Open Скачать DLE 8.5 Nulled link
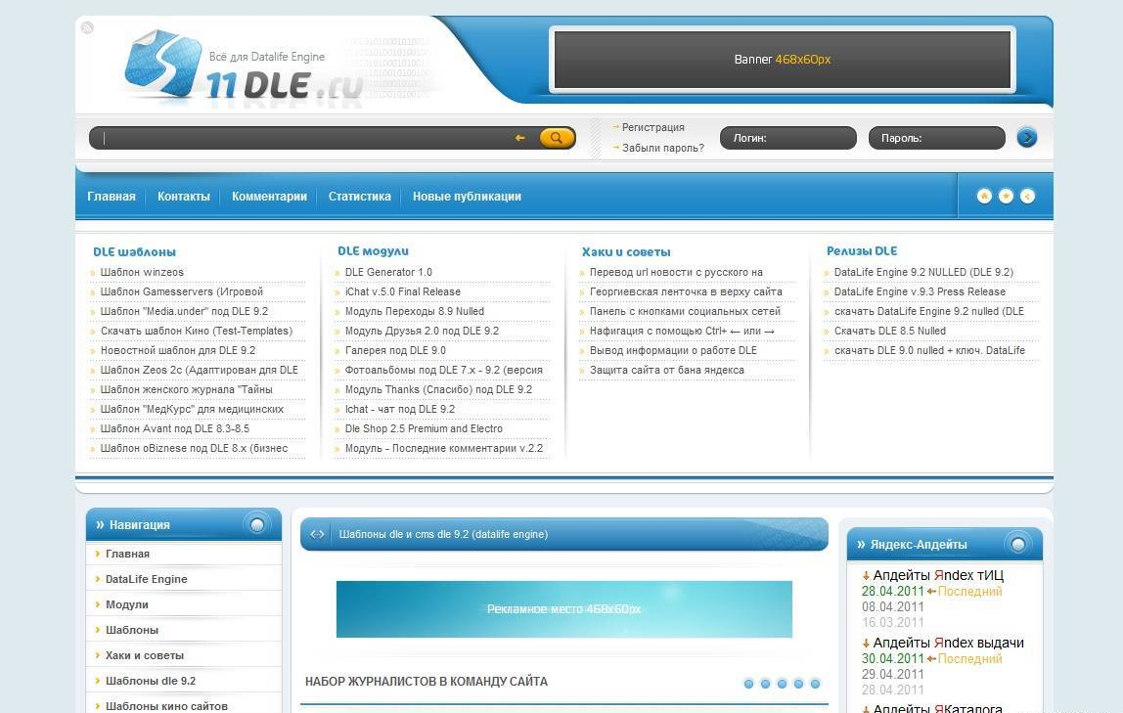The width and height of the screenshot is (1123, 713). click(x=890, y=331)
